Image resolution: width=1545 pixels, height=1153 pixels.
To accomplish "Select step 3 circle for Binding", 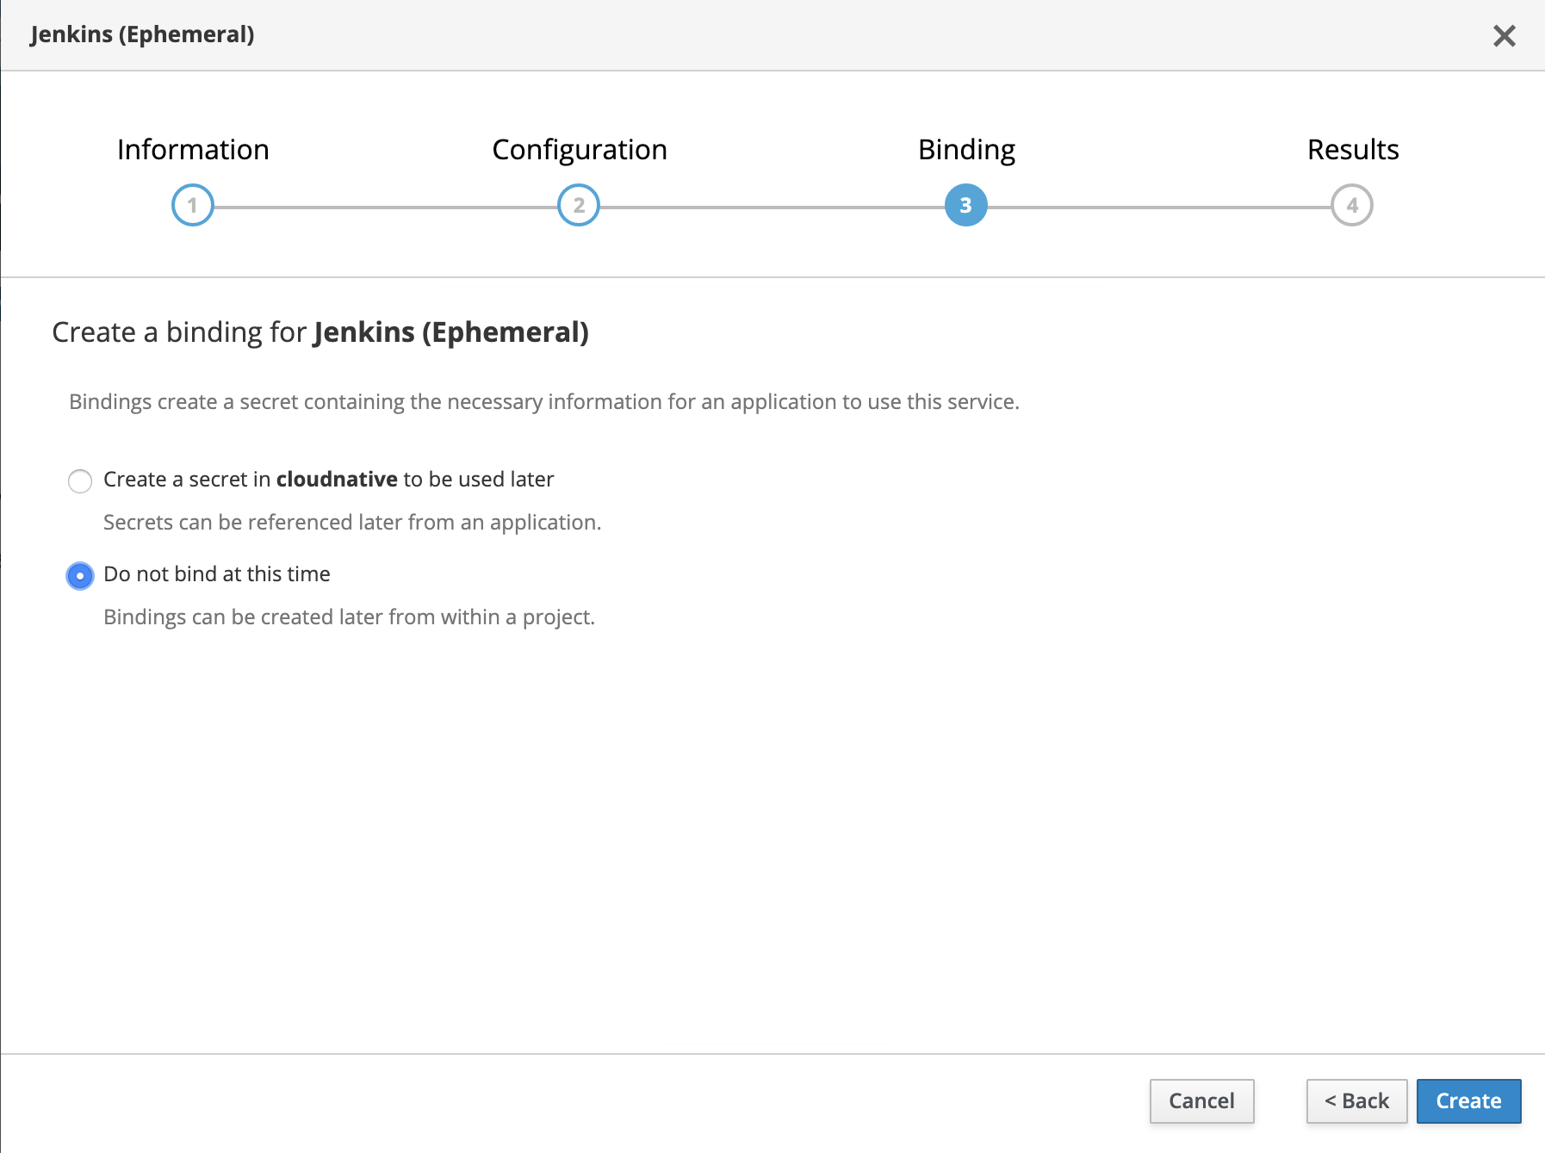I will click(x=965, y=206).
